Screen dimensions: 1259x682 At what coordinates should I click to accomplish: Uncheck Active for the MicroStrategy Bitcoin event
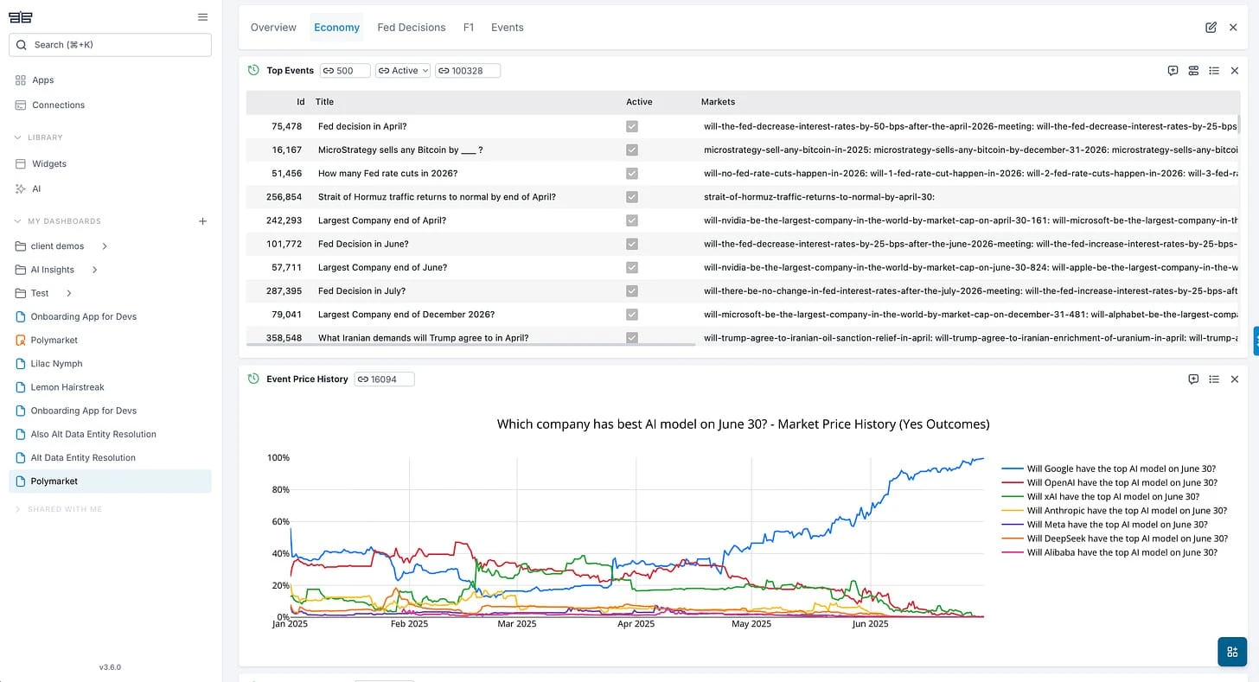pyautogui.click(x=632, y=150)
